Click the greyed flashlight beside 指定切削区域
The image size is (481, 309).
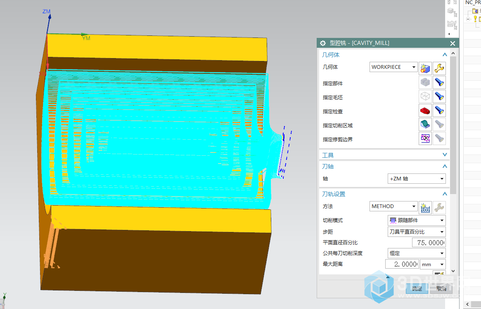439,124
